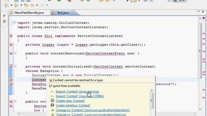Go to Last Edit Location icon
Image resolution: width=207 pixels, height=116 pixels.
26,5
